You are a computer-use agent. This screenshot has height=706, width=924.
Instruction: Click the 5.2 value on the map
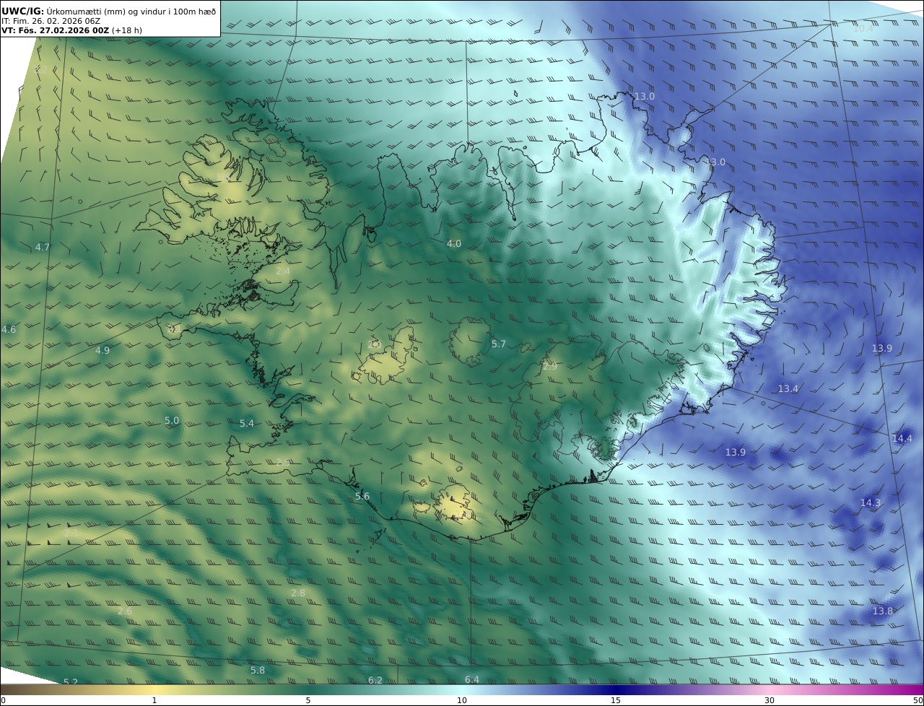(x=71, y=682)
